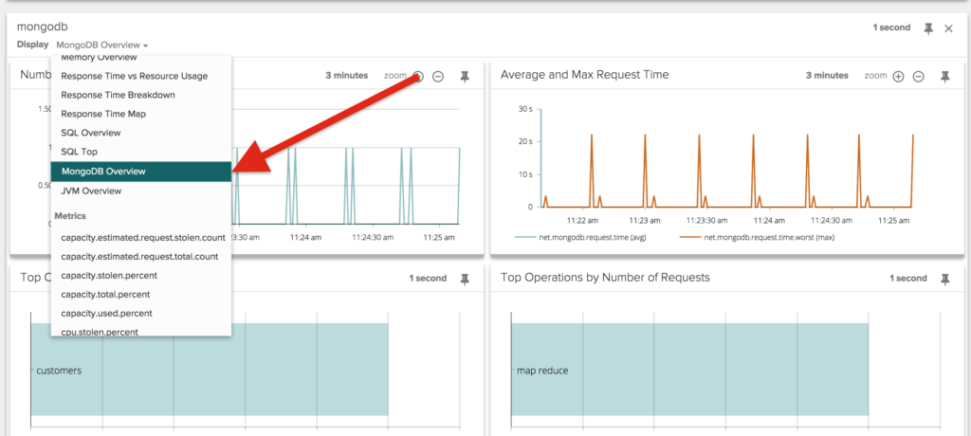Select highlighted MongoDB Overview entry
The width and height of the screenshot is (971, 436).
[141, 172]
